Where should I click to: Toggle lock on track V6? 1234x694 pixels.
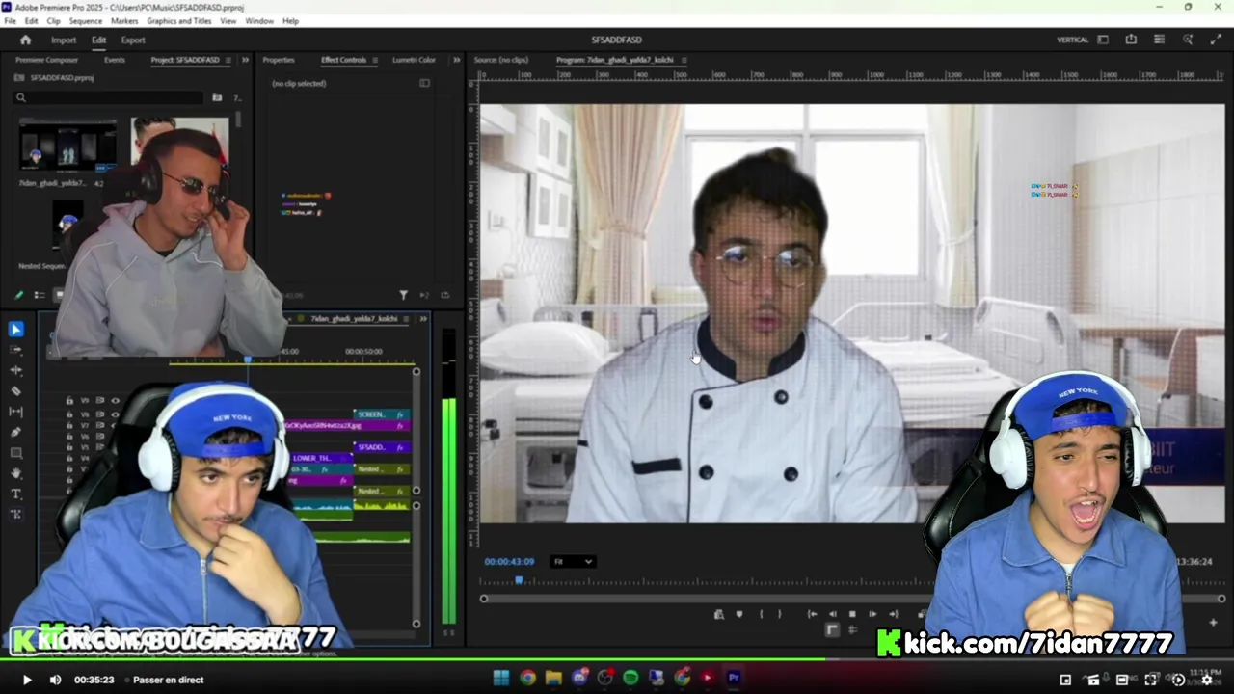(x=69, y=437)
